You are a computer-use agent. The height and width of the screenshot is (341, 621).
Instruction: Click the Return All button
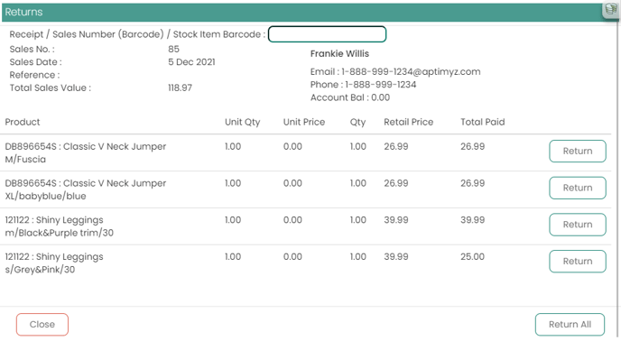pyautogui.click(x=570, y=325)
